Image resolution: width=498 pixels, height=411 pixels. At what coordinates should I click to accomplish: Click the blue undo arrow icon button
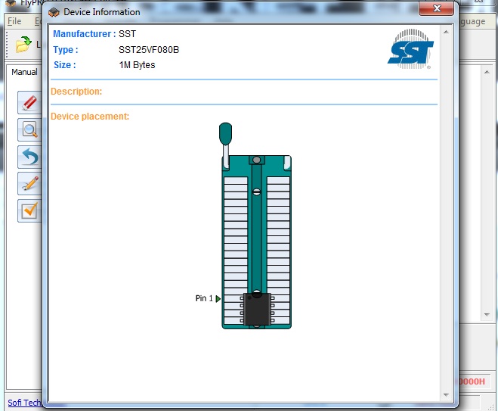(x=29, y=157)
